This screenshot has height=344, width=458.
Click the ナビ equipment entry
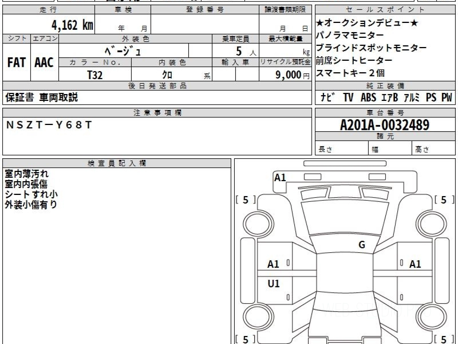point(328,97)
